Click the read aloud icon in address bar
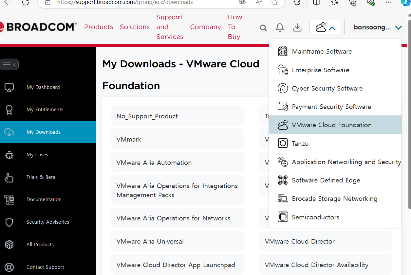411x275 pixels. [x=259, y=2]
